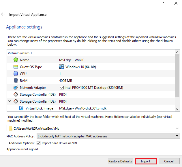Image resolution: width=182 pixels, height=167 pixels.
Task: Open the base folder path dropdown
Action: coord(177,128)
